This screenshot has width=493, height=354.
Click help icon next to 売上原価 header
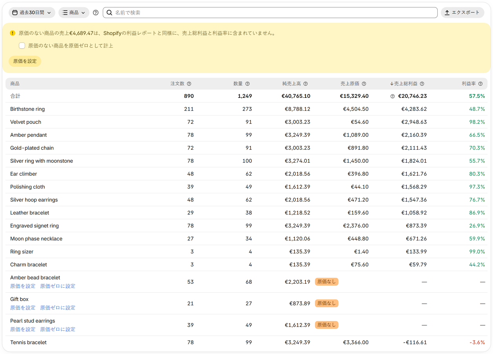click(x=364, y=84)
